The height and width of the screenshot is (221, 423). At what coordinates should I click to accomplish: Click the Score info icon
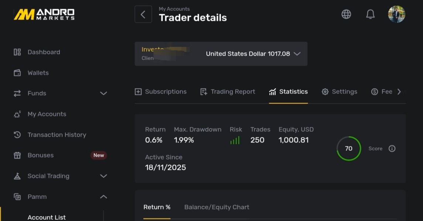pos(392,148)
